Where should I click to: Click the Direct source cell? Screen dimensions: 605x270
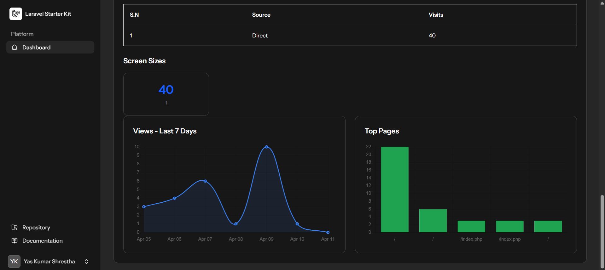[x=260, y=36]
